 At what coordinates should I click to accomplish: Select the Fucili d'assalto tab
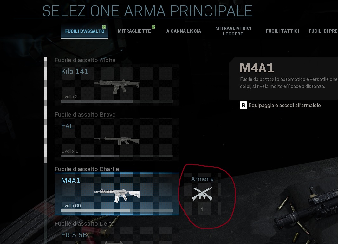point(84,31)
